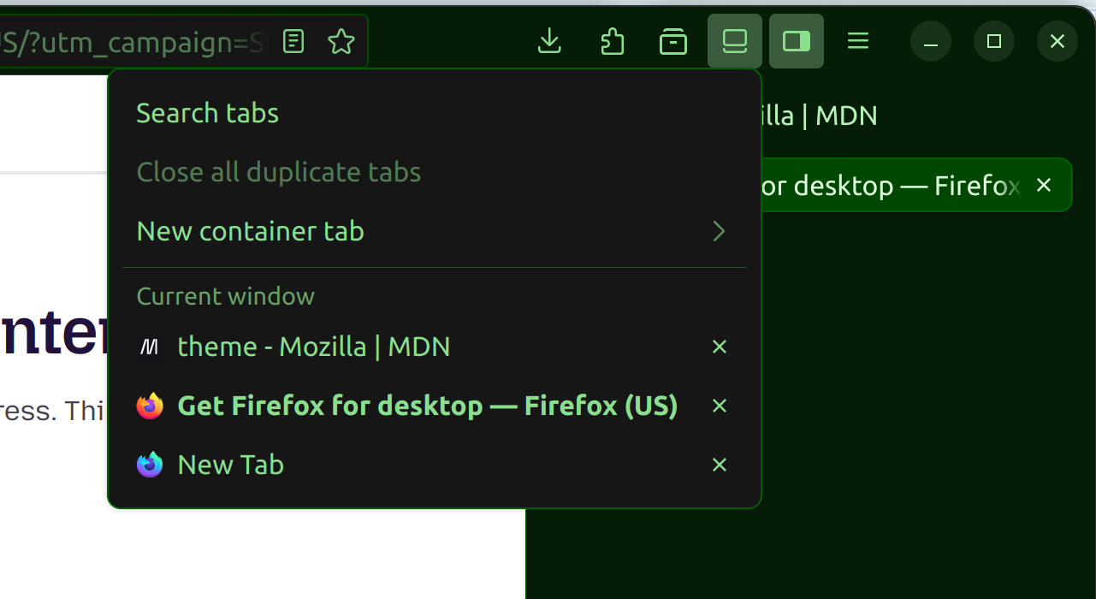Click the Extensions puzzle piece icon
Image resolution: width=1096 pixels, height=599 pixels.
(612, 41)
